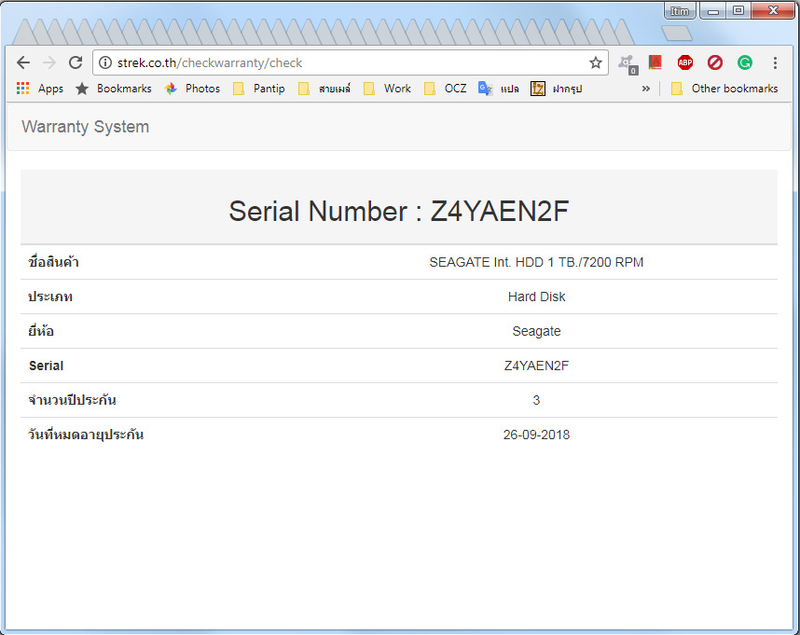This screenshot has height=635, width=800.
Task: Maximize the Chrome window
Action: pyautogui.click(x=738, y=10)
